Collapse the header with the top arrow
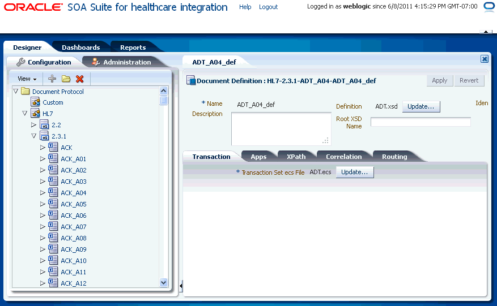Image resolution: width=497 pixels, height=306 pixels. 486,32
